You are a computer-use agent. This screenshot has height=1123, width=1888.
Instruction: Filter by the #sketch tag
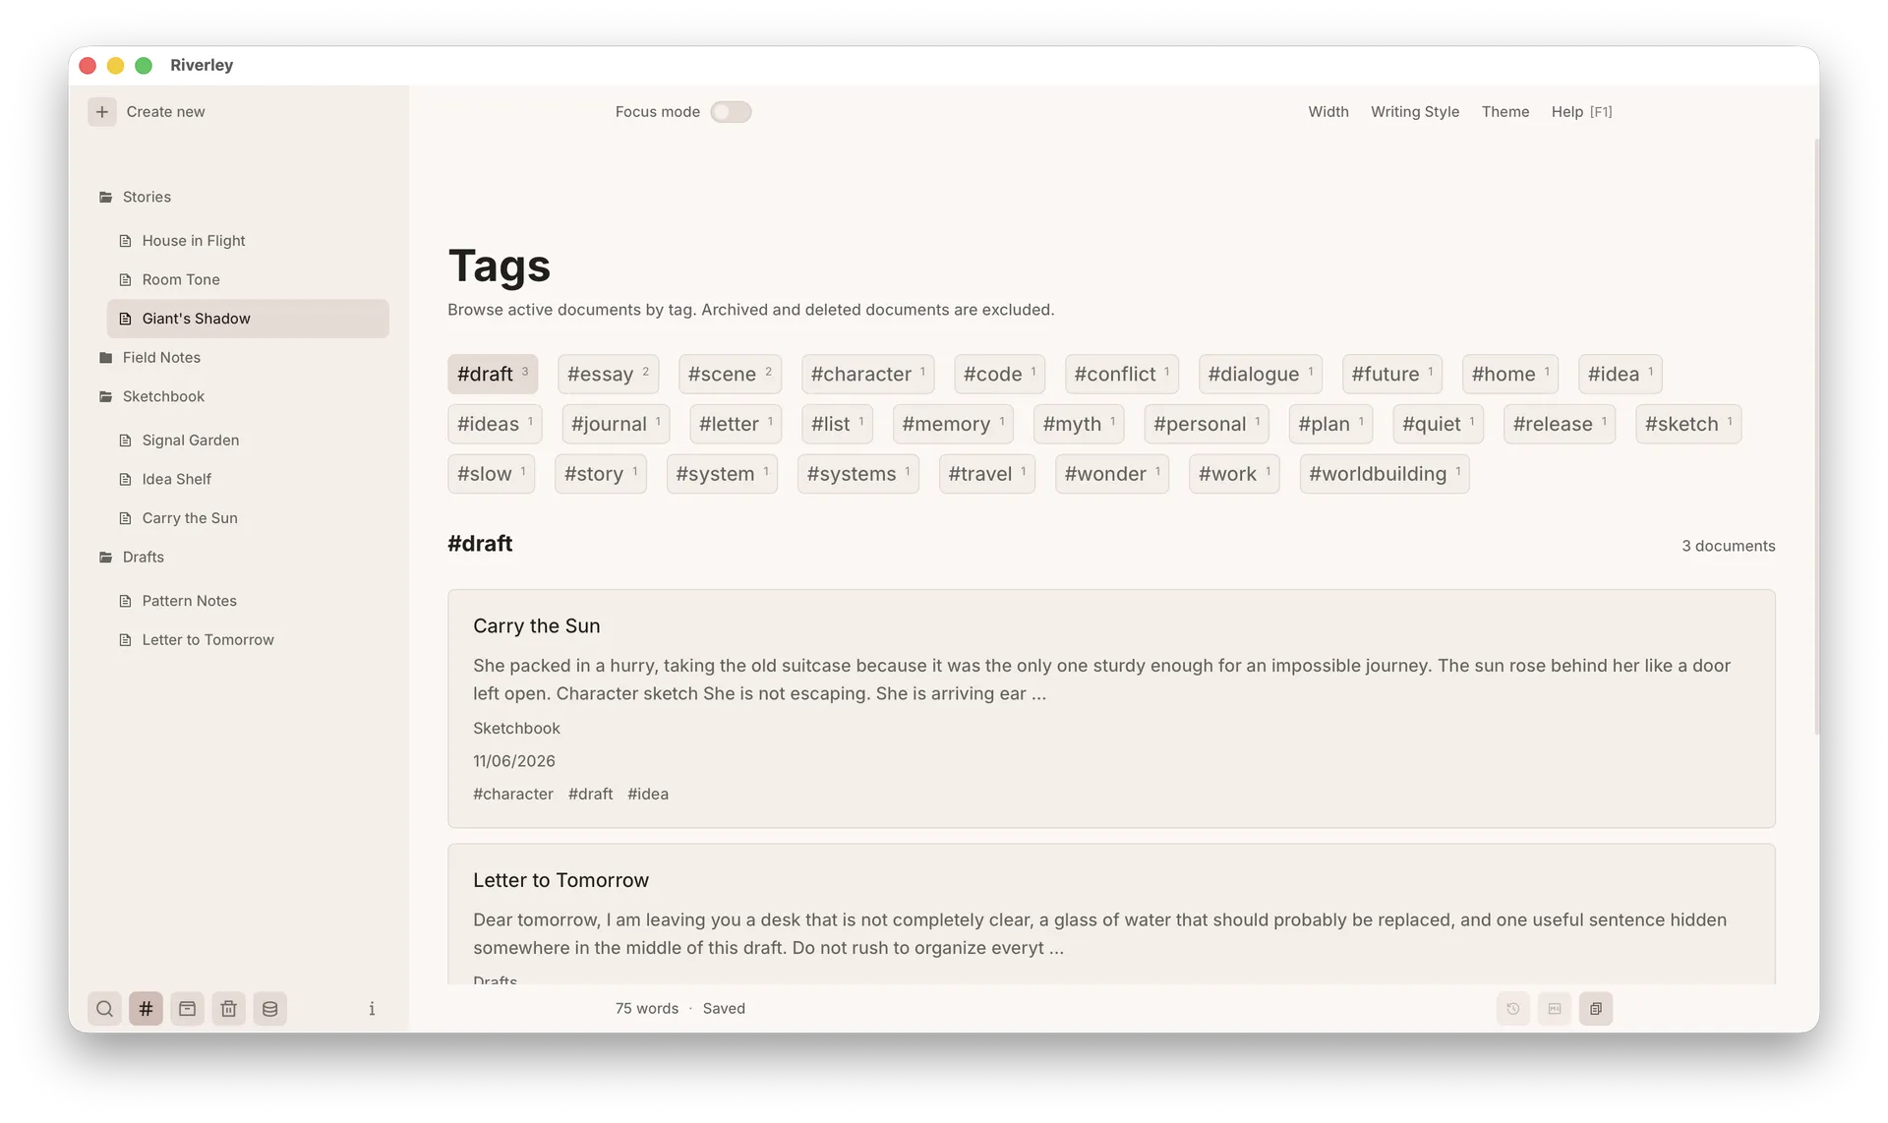[x=1688, y=425]
